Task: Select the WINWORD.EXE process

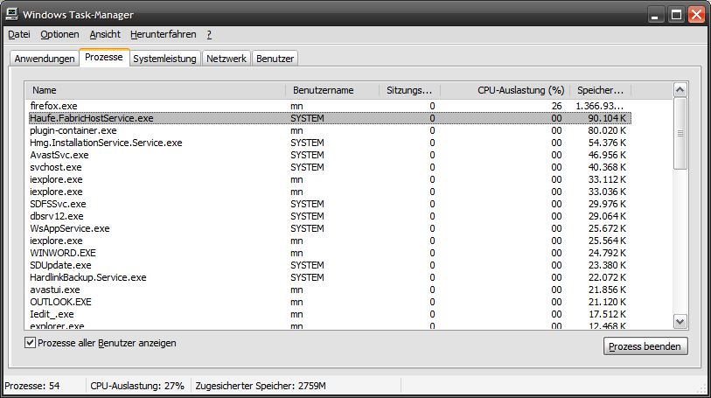Action: click(328, 253)
